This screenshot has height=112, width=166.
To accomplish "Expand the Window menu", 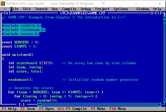I will pos(142,9).
